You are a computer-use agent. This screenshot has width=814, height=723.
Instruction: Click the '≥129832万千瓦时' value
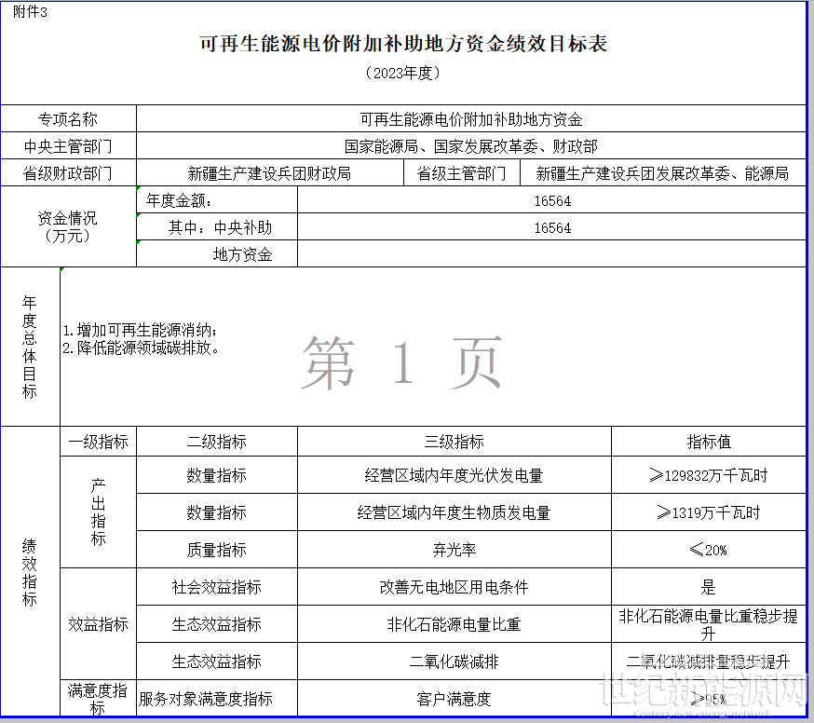(709, 475)
